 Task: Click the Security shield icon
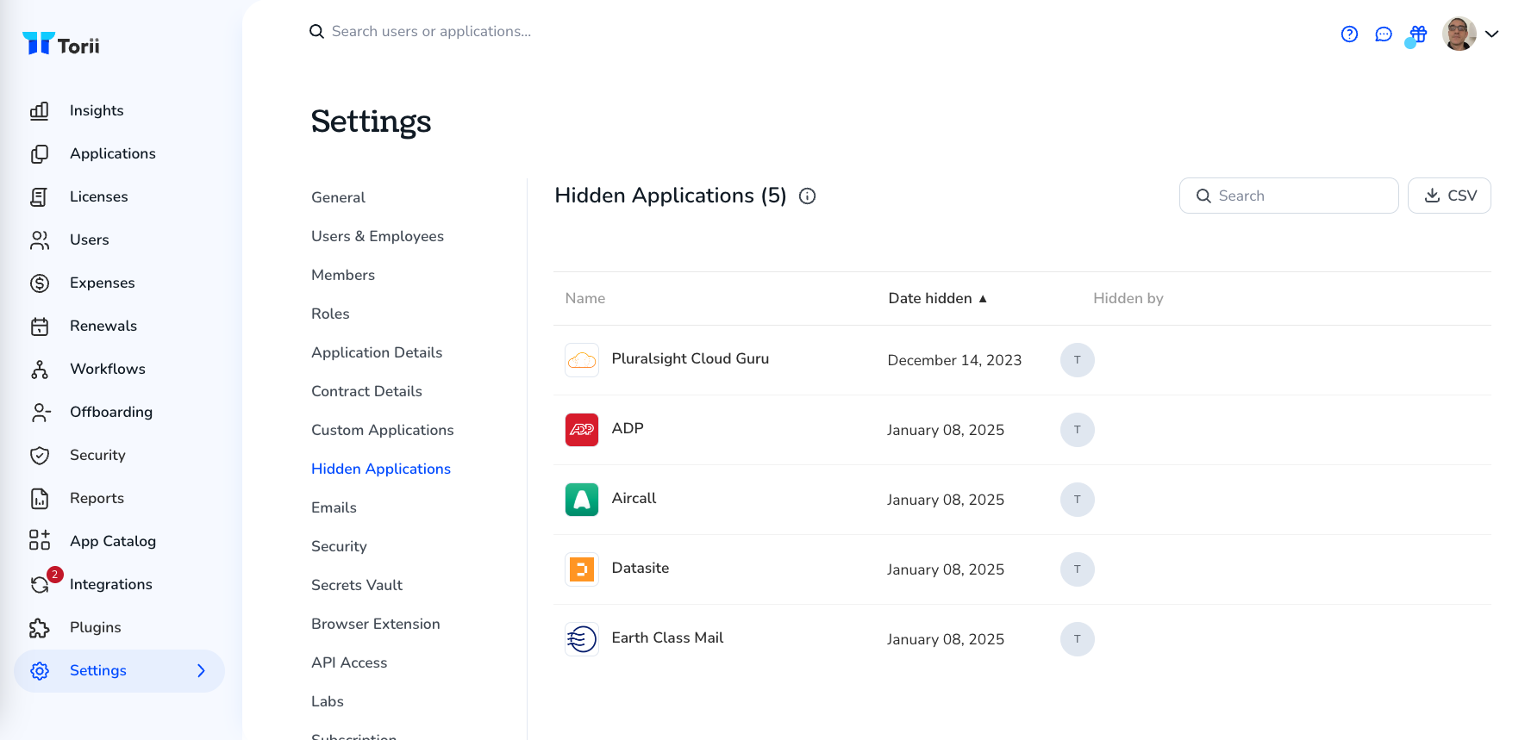(x=40, y=455)
